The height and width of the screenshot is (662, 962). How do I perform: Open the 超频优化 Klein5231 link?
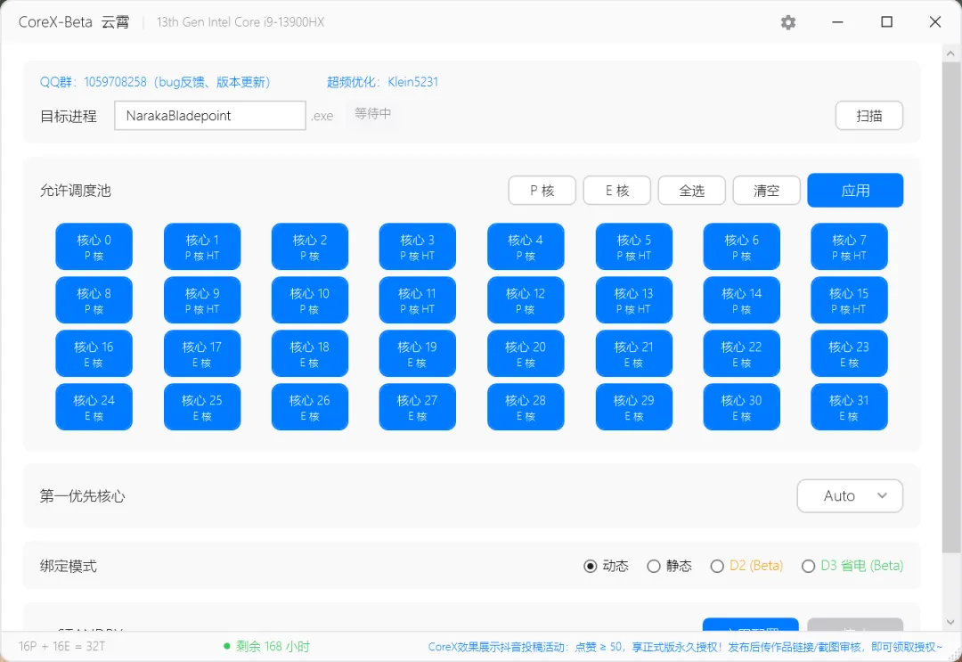click(x=382, y=82)
